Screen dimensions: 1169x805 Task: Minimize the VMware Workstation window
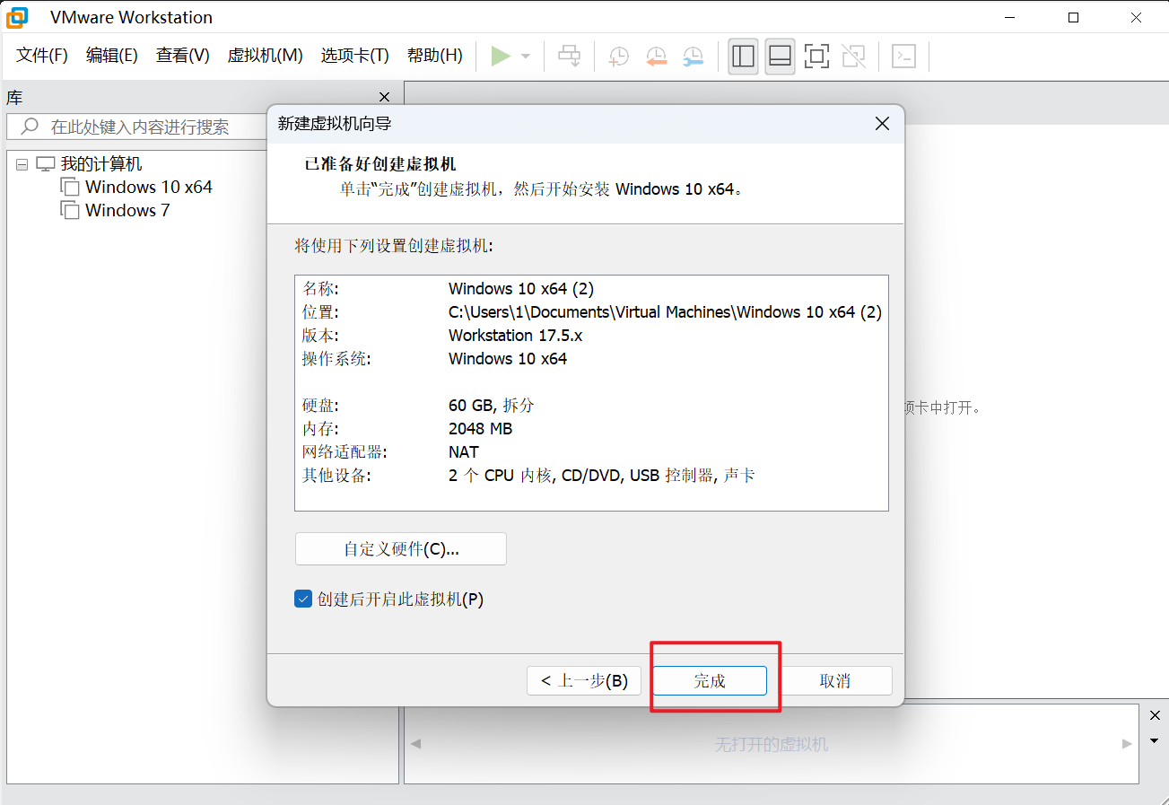coord(1011,17)
